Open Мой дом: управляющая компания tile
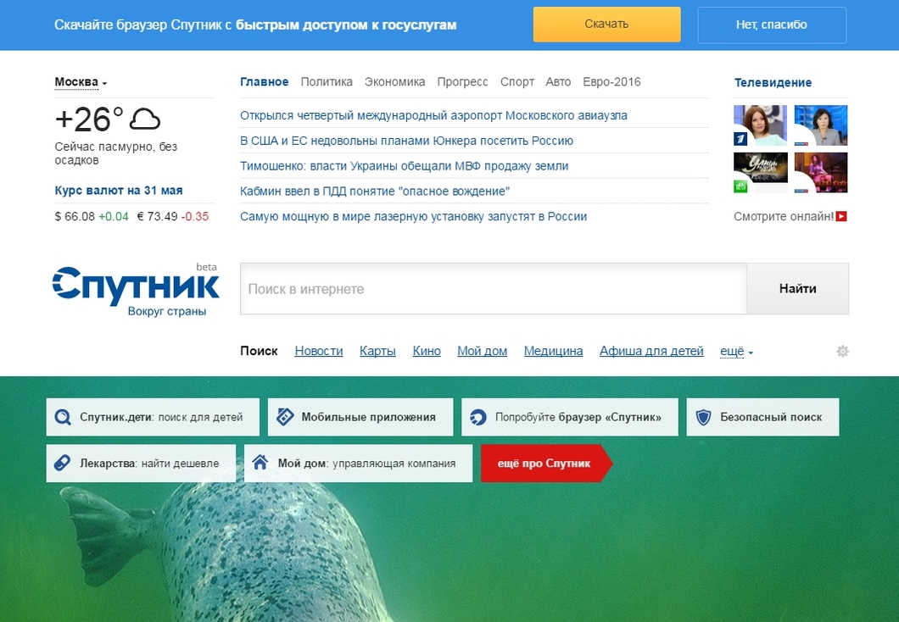Image resolution: width=899 pixels, height=622 pixels. coord(359,463)
